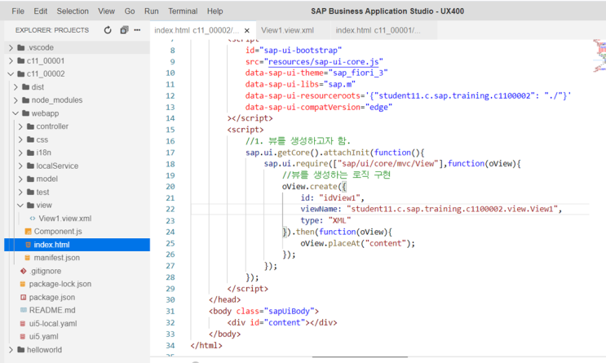Image resolution: width=606 pixels, height=363 pixels.
Task: Follow the resources/sap-ui-core.js link
Action: [x=323, y=62]
